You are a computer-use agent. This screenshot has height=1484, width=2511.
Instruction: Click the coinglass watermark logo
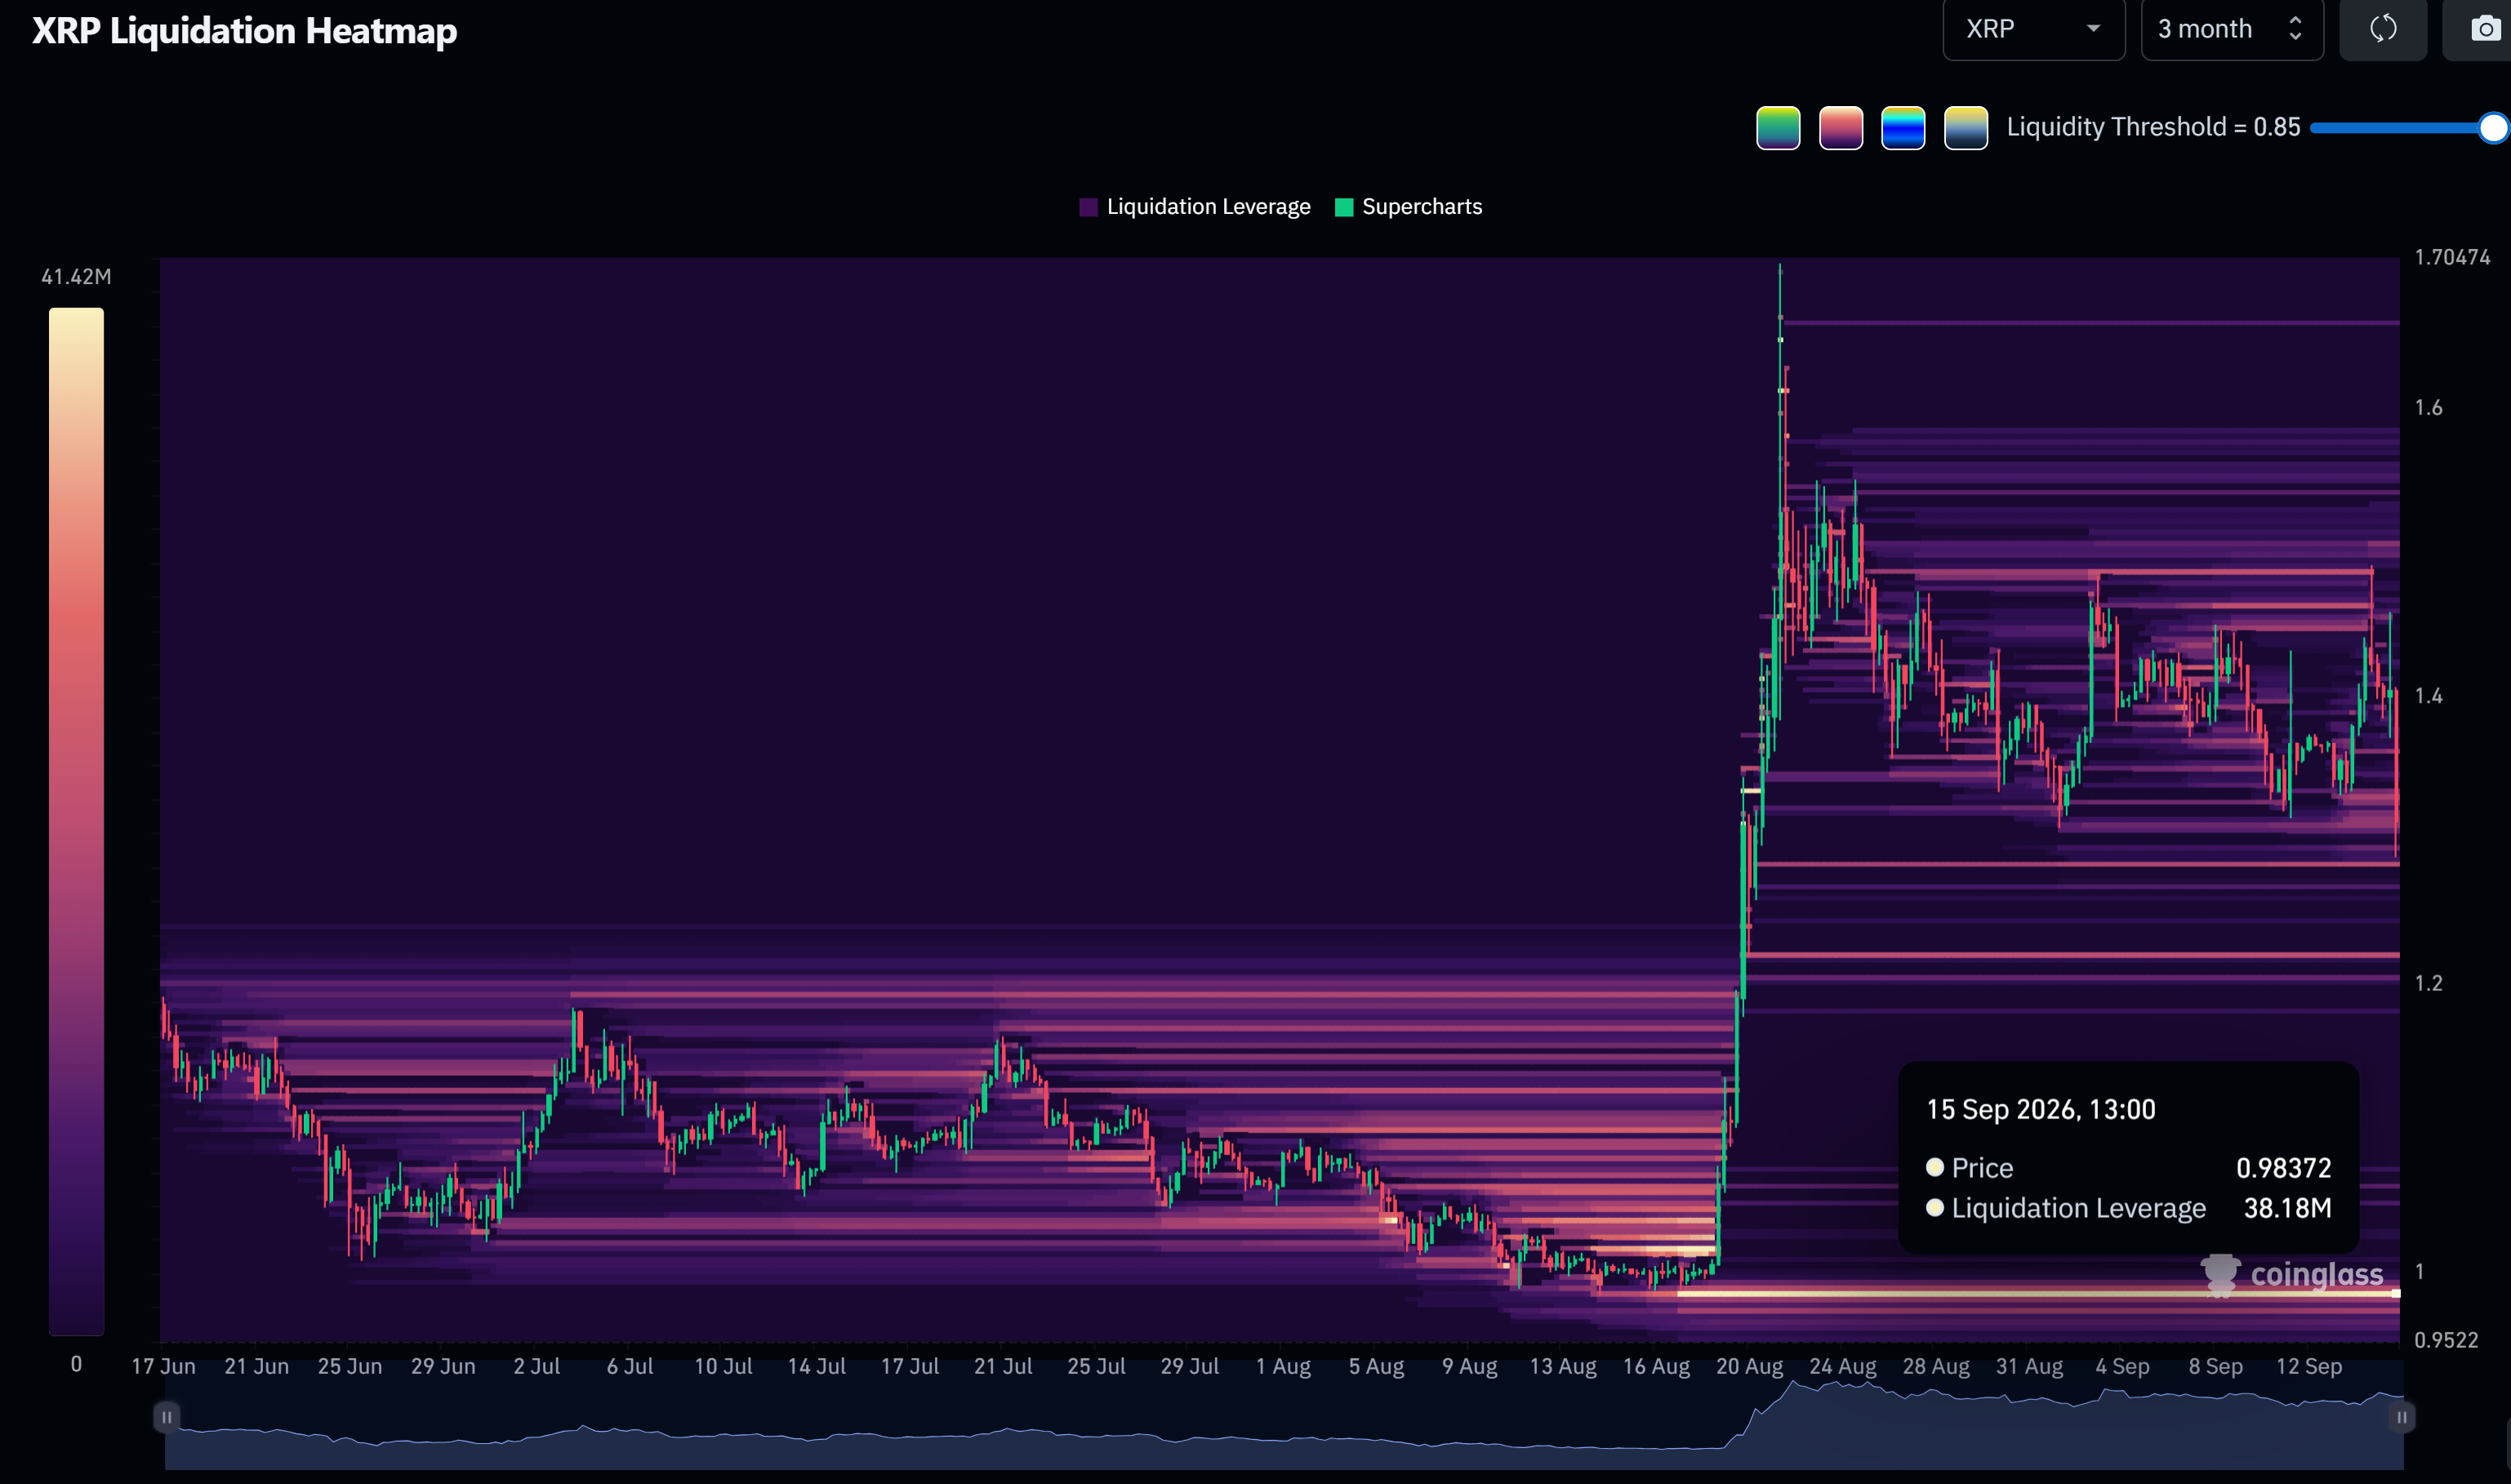coord(2292,1275)
